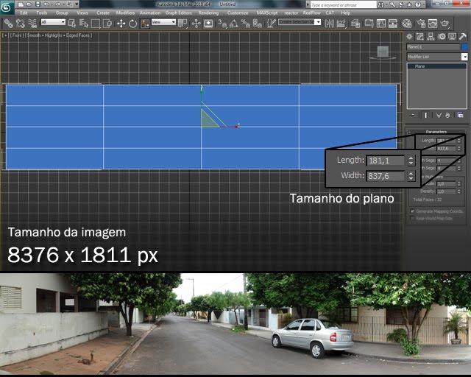Click the Use Pivot Point Center icon
The image size is (471, 377).
(x=183, y=23)
